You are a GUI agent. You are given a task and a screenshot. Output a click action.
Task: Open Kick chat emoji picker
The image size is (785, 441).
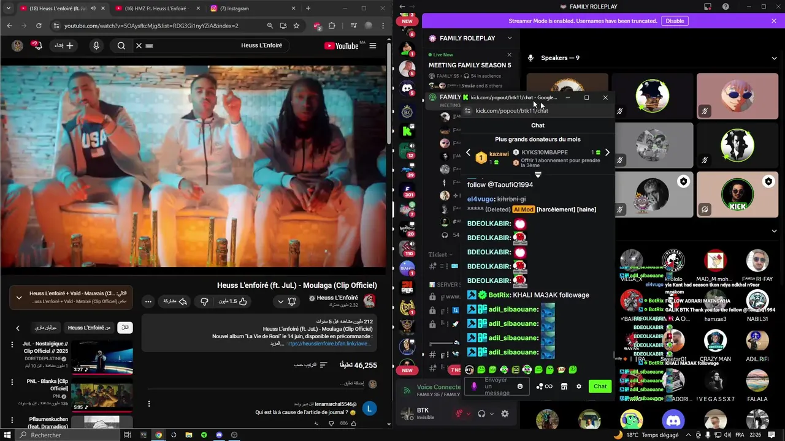tap(520, 386)
